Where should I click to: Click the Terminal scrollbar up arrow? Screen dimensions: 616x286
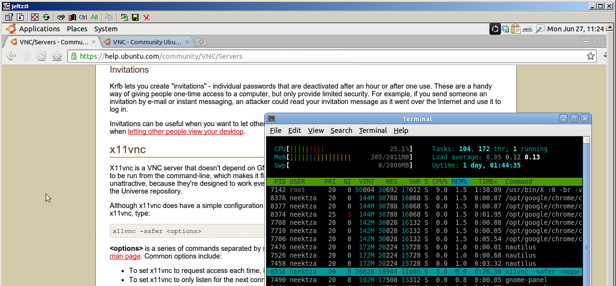pos(586,140)
